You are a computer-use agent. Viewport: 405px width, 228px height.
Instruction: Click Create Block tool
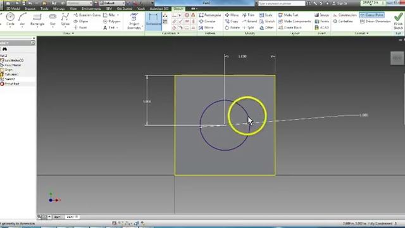290,27
